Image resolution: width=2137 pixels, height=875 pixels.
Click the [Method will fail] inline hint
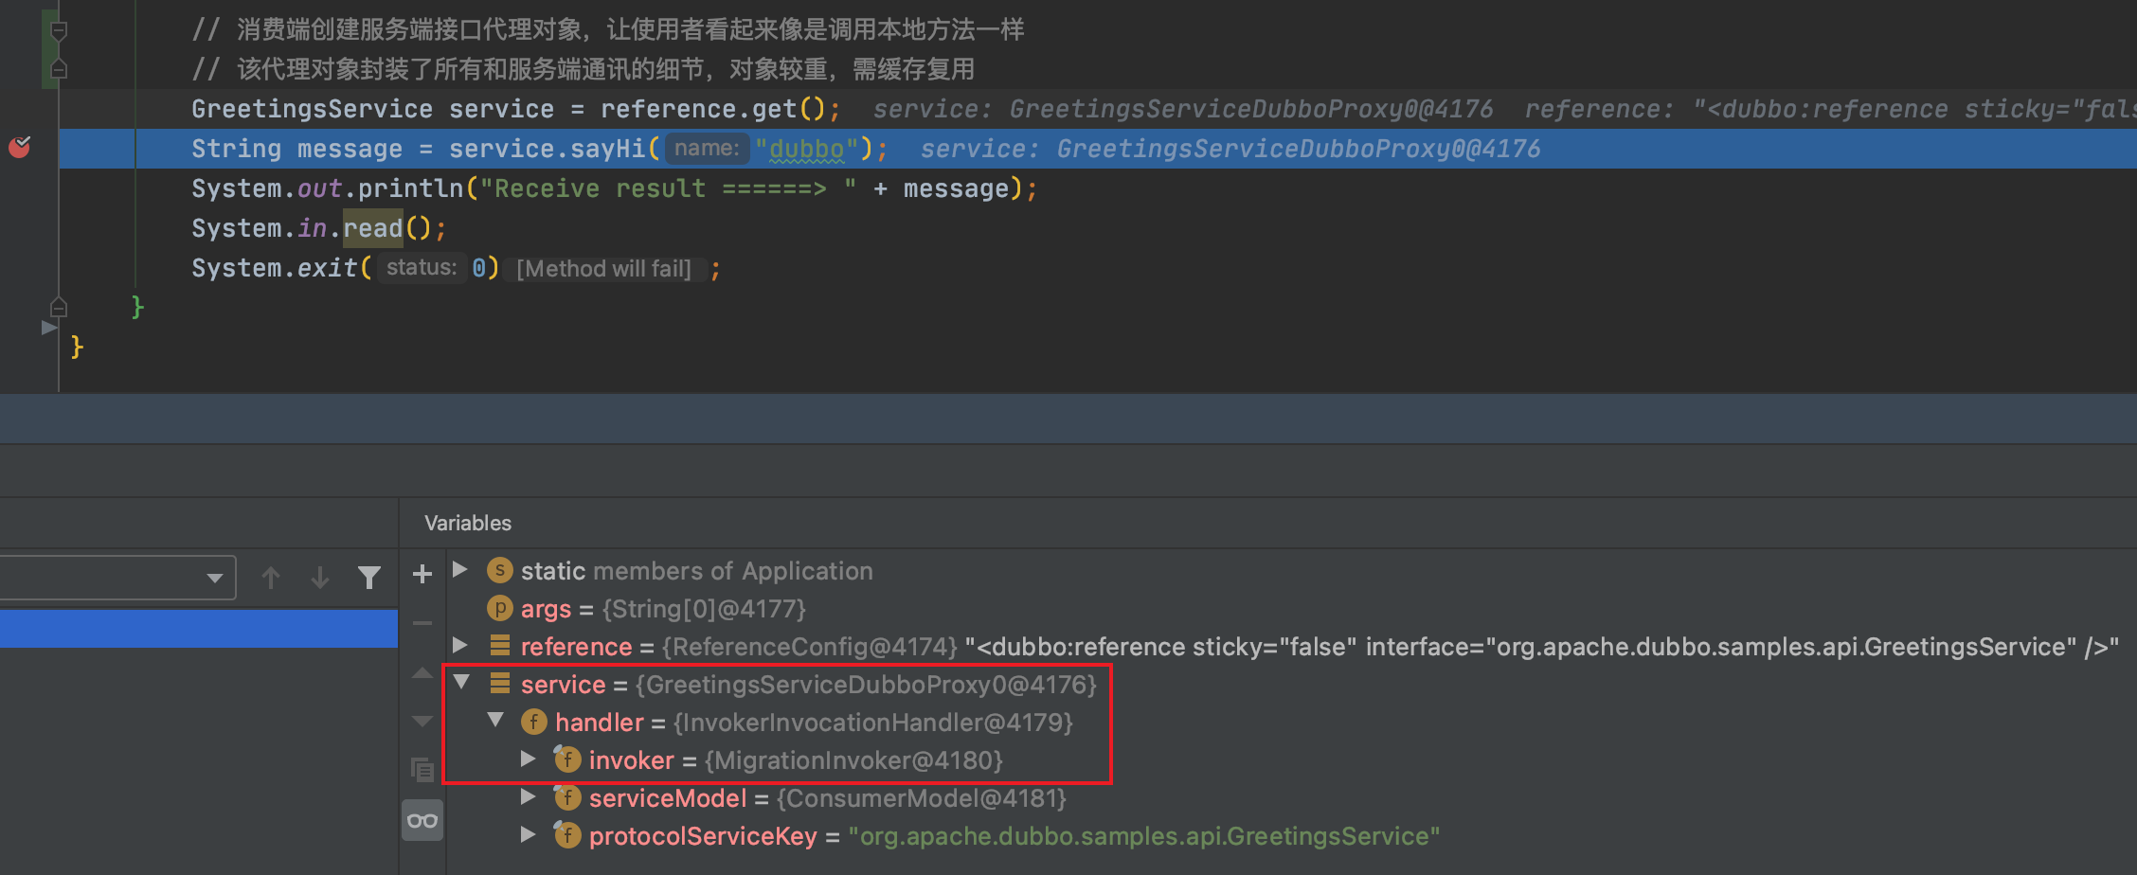[603, 269]
